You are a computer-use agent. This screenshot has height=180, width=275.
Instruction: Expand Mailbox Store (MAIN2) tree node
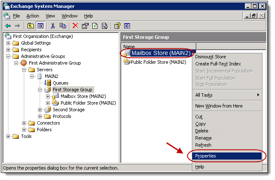[48, 96]
